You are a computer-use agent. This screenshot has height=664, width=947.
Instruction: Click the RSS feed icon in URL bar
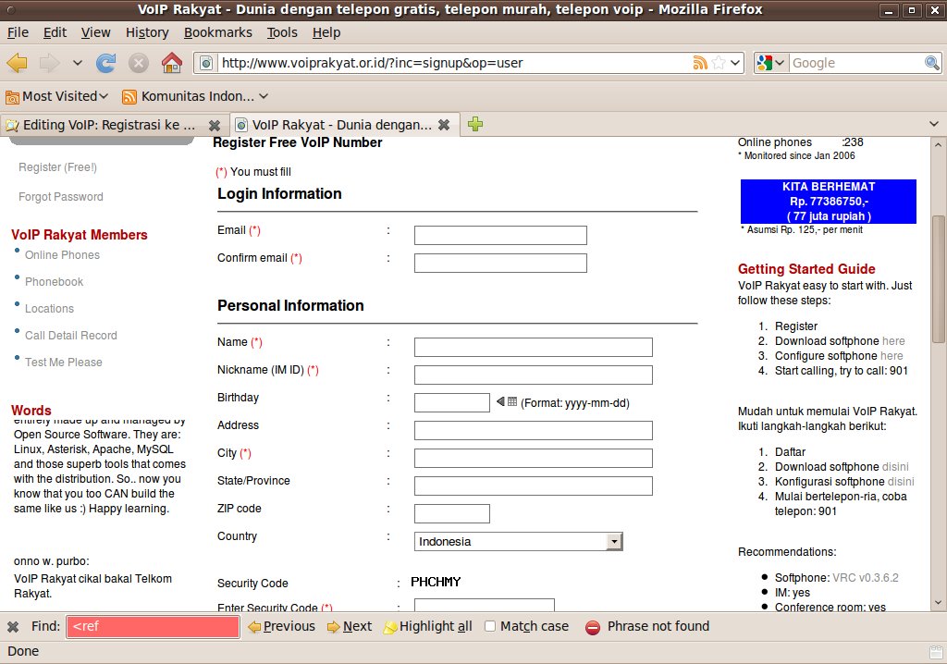tap(700, 63)
